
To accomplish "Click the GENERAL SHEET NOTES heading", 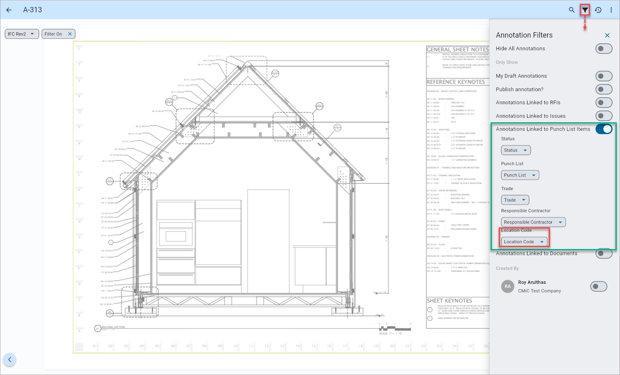I will [458, 49].
